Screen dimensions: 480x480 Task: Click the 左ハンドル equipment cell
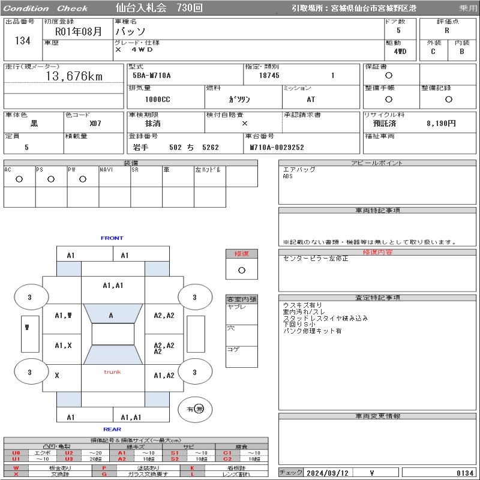pyautogui.click(x=209, y=176)
